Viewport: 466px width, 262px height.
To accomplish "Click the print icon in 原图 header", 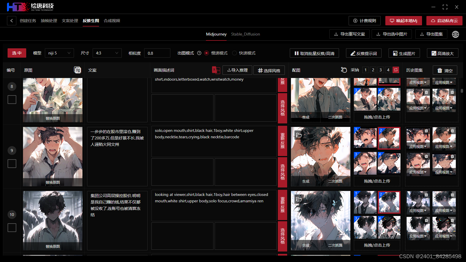I will click(x=77, y=70).
